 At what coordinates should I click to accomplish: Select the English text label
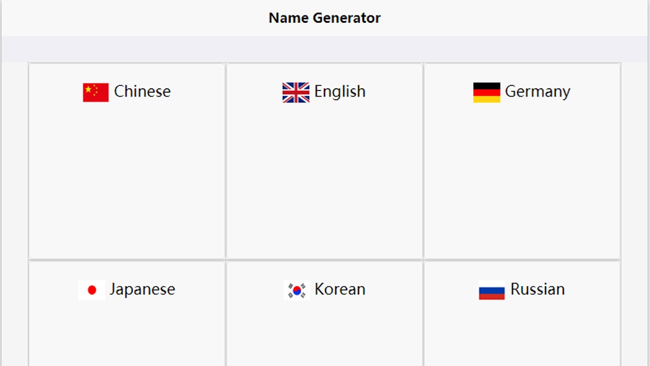coord(340,92)
